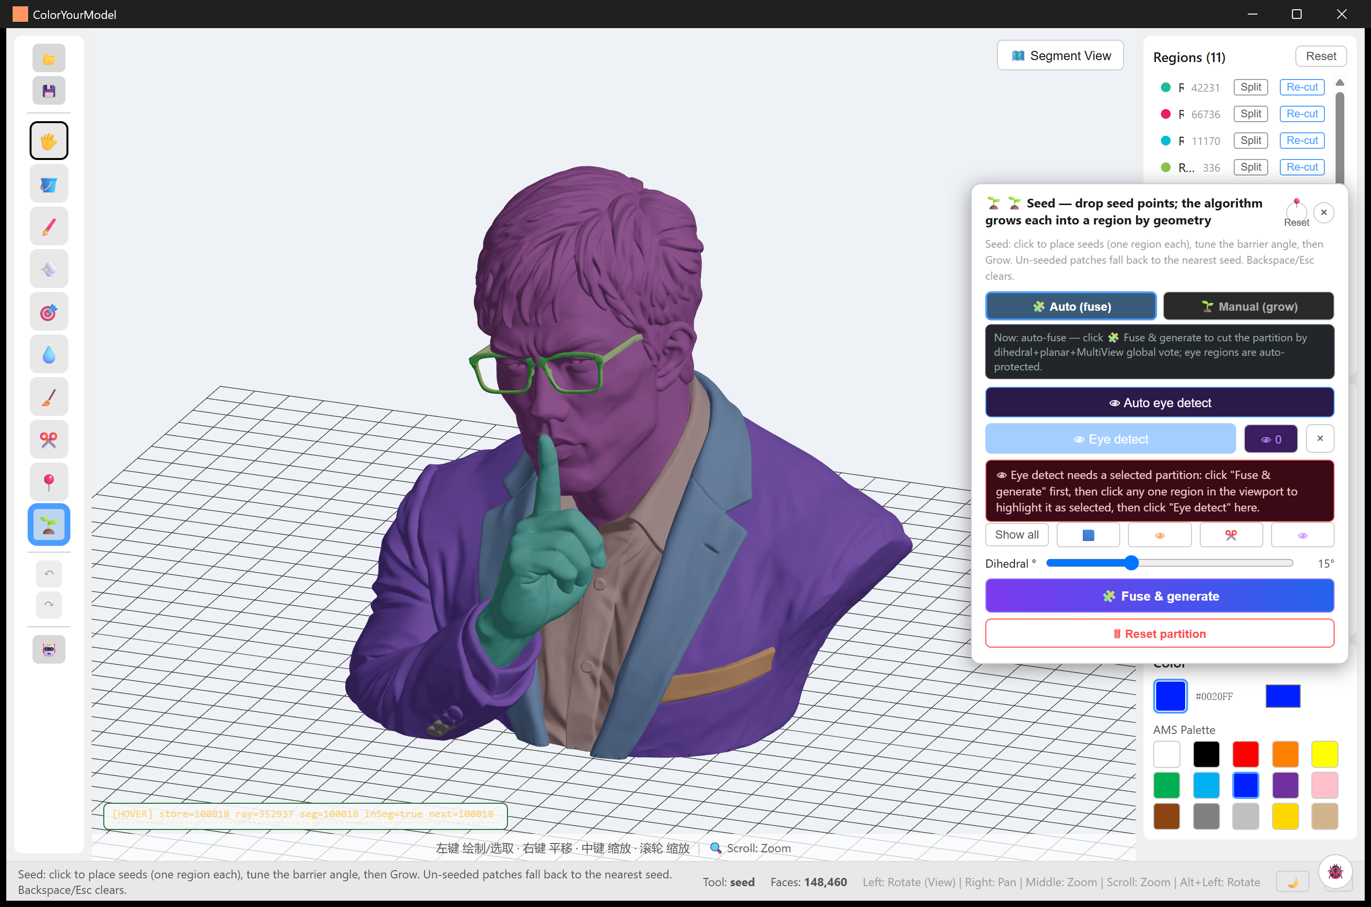The width and height of the screenshot is (1371, 907).
Task: Select the hand pan tool
Action: click(x=49, y=141)
